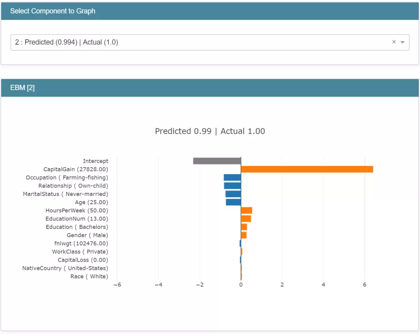This screenshot has height=336, width=420.
Task: Click the Select Component to Graph header
Action: tap(210, 11)
